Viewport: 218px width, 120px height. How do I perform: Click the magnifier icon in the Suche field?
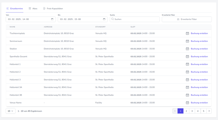[113, 19]
